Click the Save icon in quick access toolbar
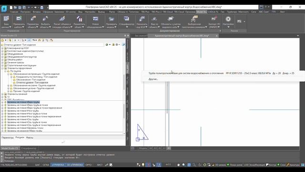Screen dimensions: 305x172 pos(20,8)
